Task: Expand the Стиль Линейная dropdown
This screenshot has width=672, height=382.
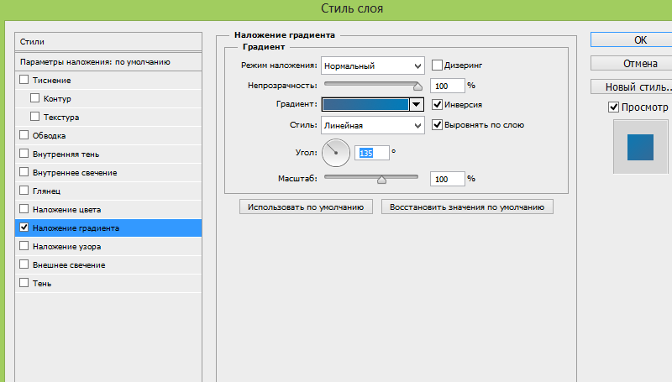Action: pos(372,125)
